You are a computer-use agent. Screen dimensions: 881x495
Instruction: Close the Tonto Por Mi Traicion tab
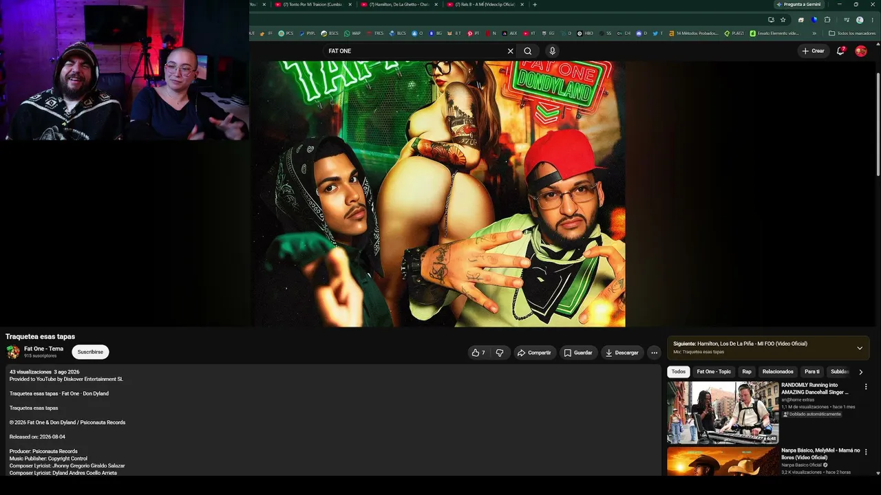(x=350, y=4)
